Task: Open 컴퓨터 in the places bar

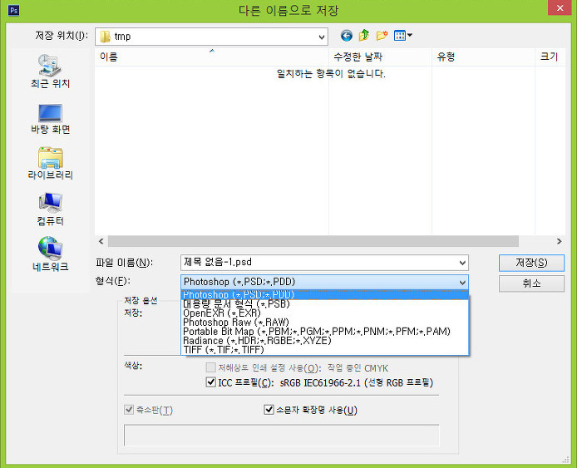Action: 50,209
